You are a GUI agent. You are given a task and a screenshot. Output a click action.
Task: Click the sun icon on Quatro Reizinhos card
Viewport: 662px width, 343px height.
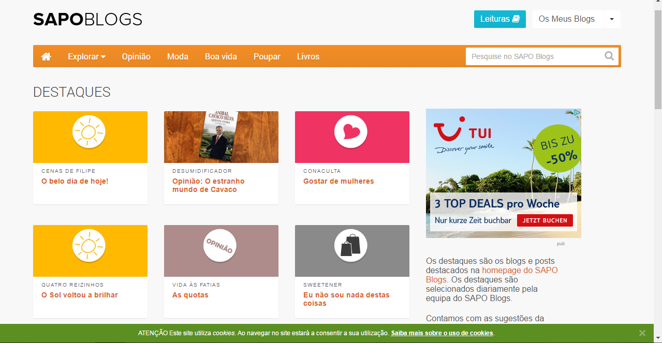[x=90, y=245]
